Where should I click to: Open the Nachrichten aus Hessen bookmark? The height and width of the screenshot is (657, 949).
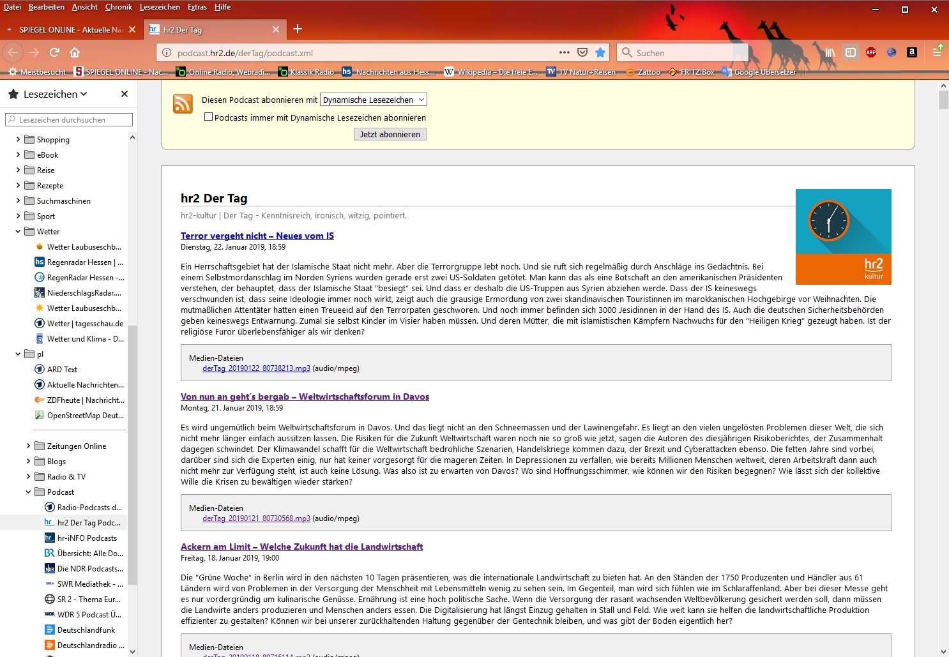click(388, 72)
